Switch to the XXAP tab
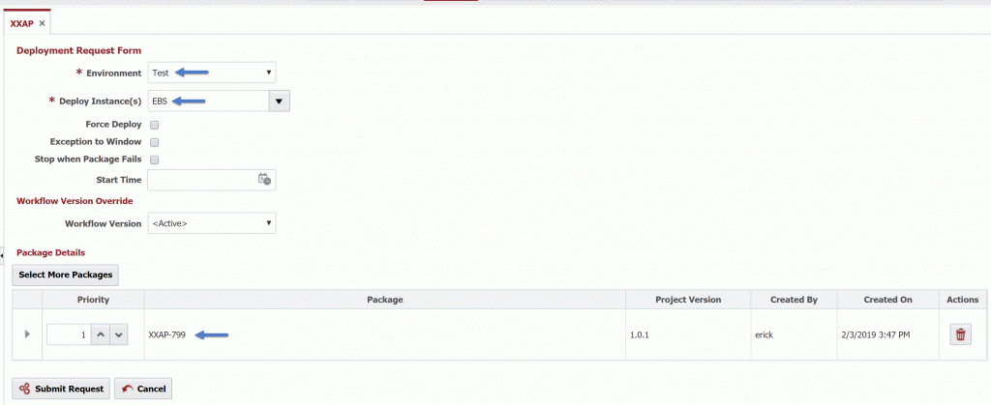 pyautogui.click(x=21, y=22)
